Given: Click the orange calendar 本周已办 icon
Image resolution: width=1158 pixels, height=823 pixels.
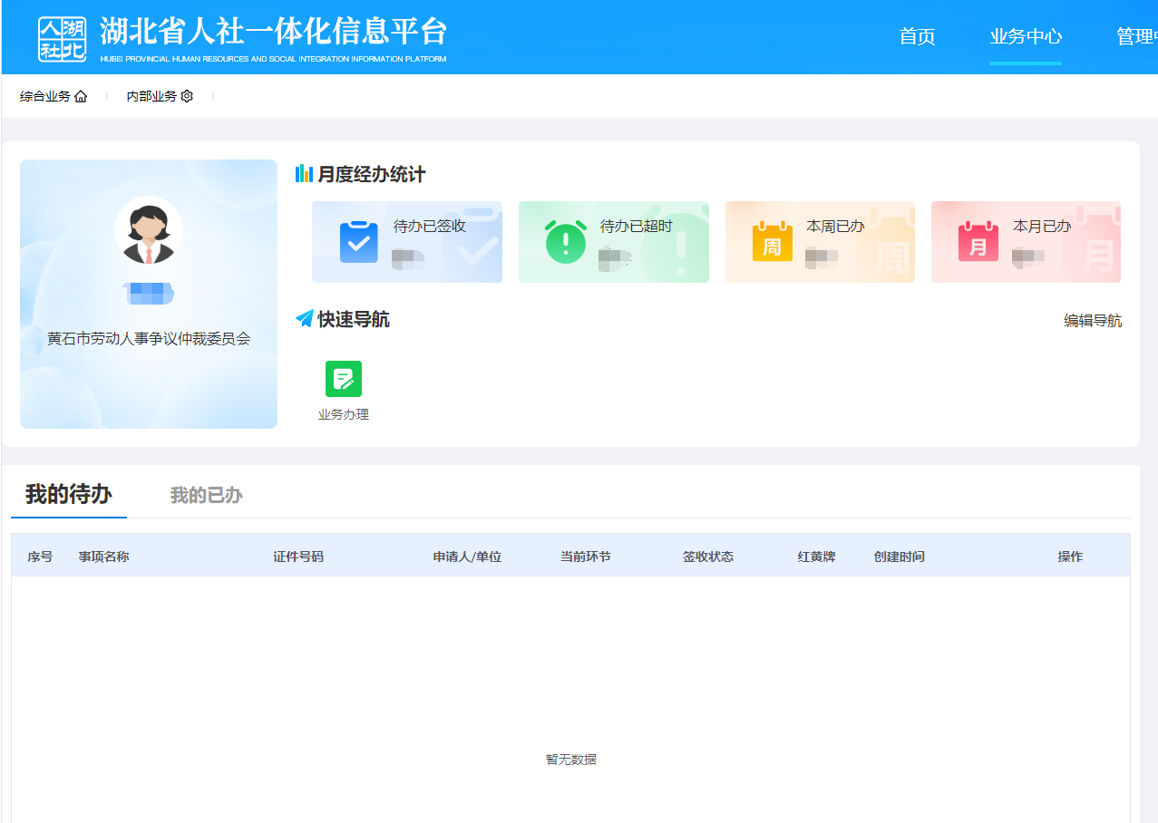Looking at the screenshot, I should (x=772, y=242).
